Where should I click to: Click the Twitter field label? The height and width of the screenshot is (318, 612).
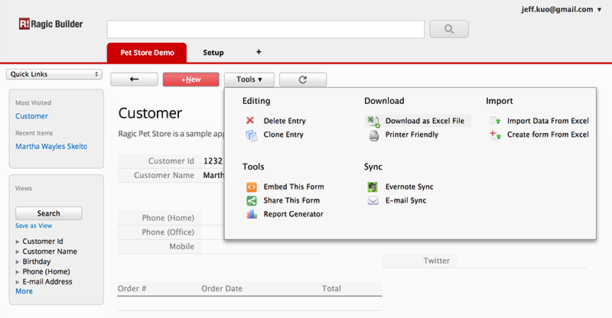pos(436,261)
